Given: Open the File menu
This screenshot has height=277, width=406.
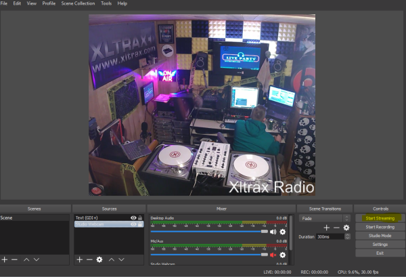Looking at the screenshot, I should click(x=4, y=3).
